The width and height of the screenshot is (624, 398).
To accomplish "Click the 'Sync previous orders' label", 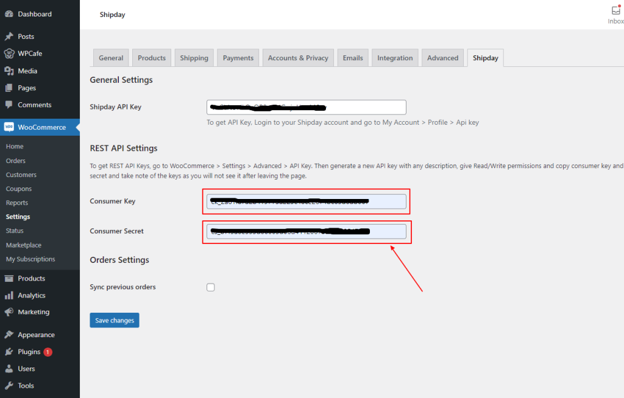I will click(x=122, y=287).
